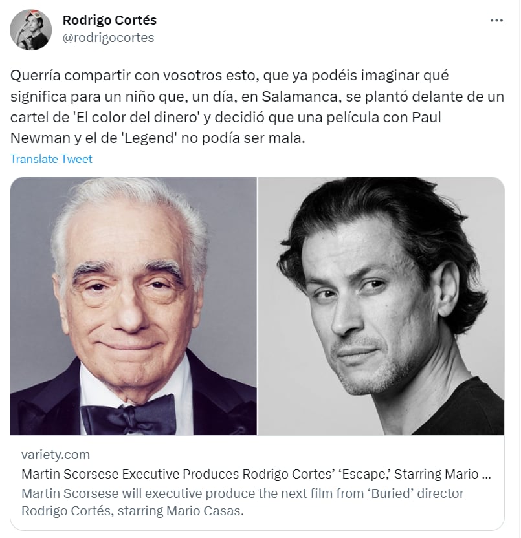Click 'Paul' at end of third tweet line

pos(427,117)
